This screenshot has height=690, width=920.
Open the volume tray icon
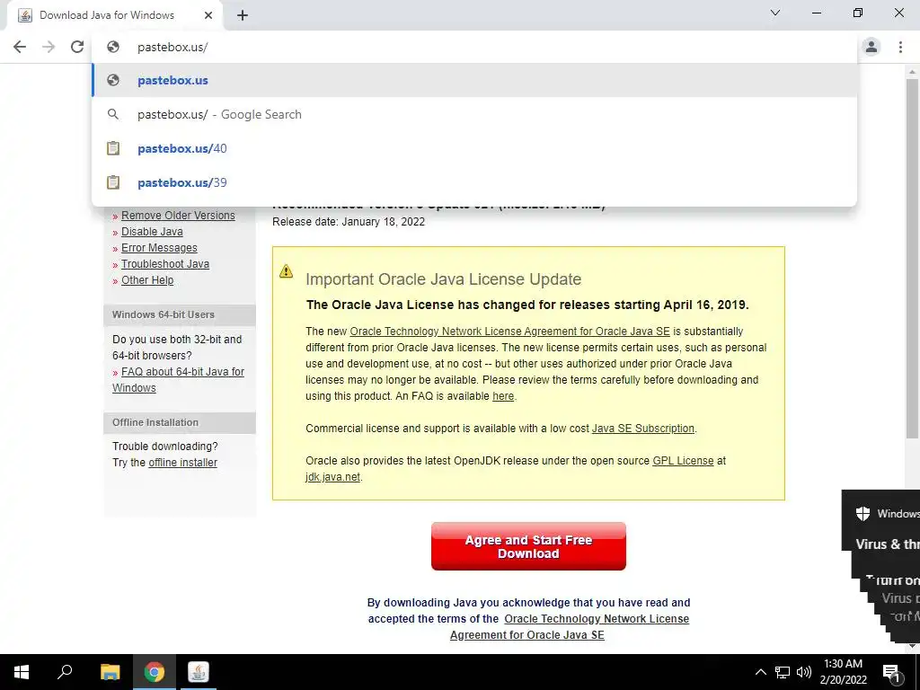tap(804, 672)
